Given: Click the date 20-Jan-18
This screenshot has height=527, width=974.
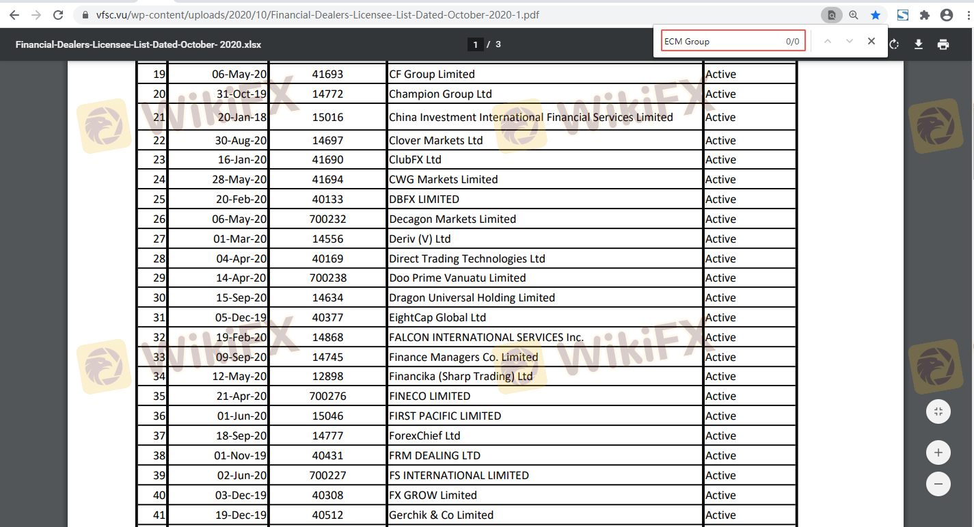Looking at the screenshot, I should coord(242,117).
